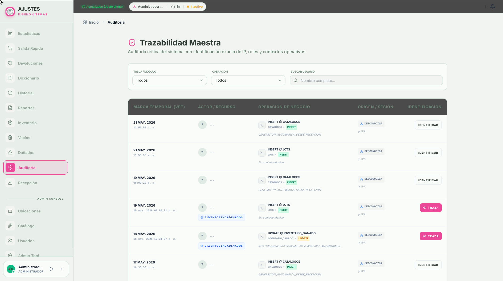This screenshot has height=281, width=503.
Task: Open the Tabla / Módulo dropdown
Action: click(170, 80)
